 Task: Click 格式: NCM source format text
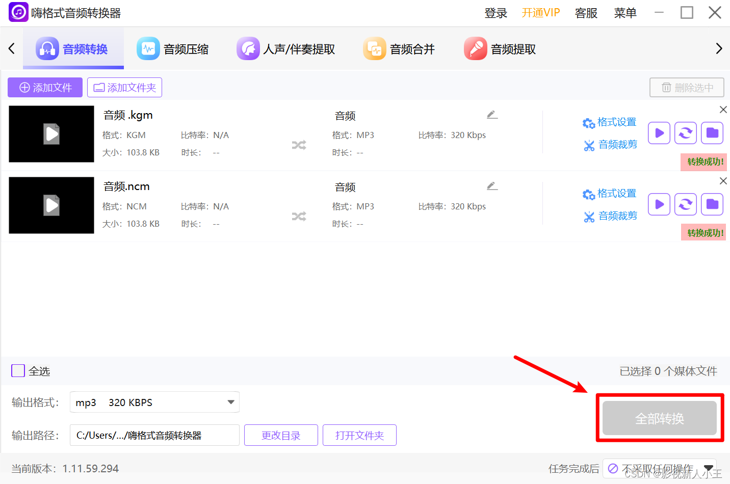point(124,206)
